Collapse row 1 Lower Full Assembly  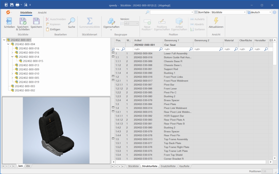coord(113,53)
